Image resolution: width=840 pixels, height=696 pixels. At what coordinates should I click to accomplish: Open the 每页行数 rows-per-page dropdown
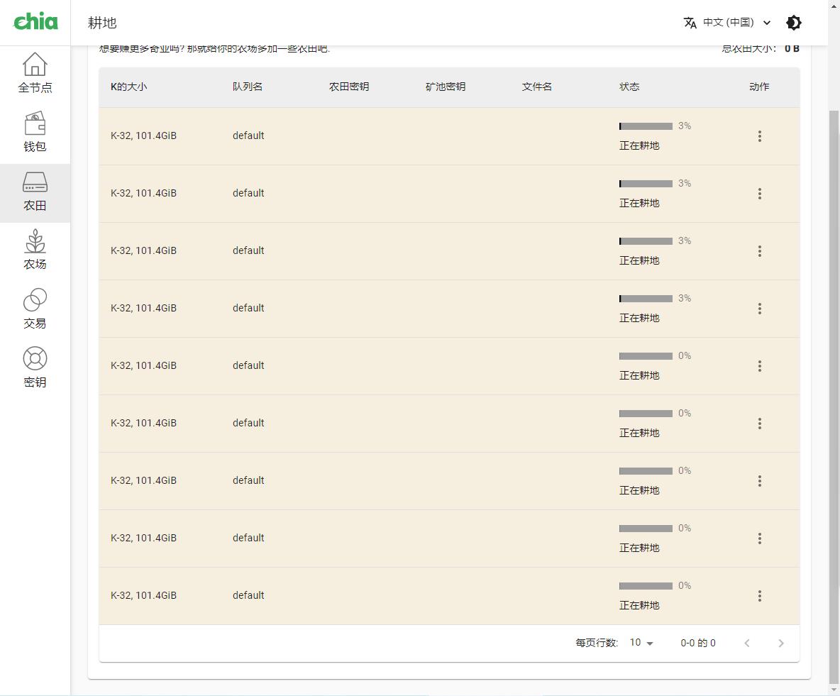639,643
